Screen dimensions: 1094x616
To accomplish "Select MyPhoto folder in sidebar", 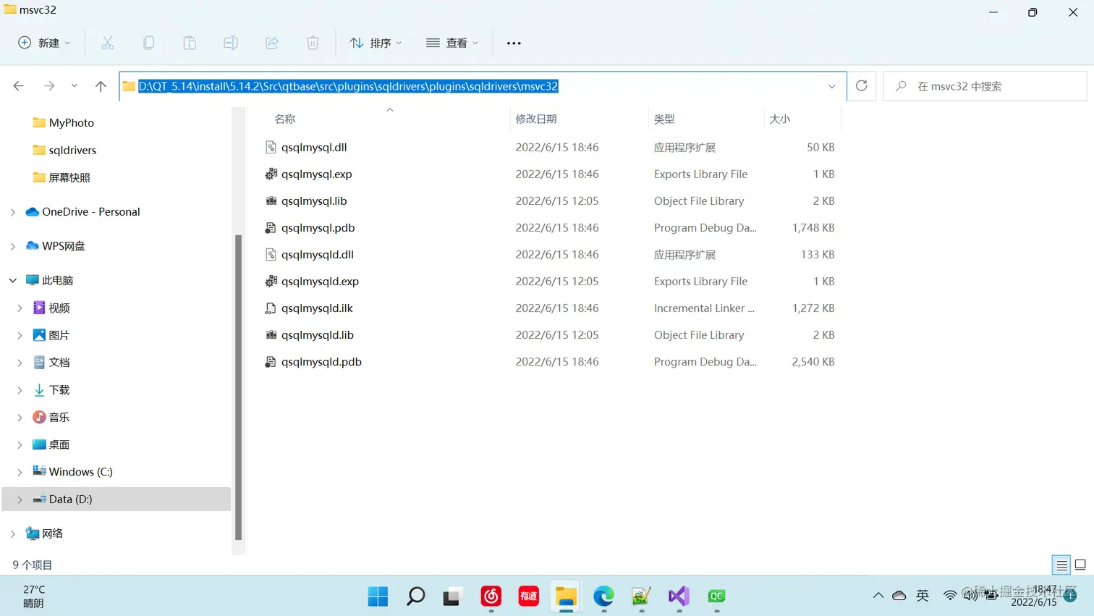I will pyautogui.click(x=64, y=122).
